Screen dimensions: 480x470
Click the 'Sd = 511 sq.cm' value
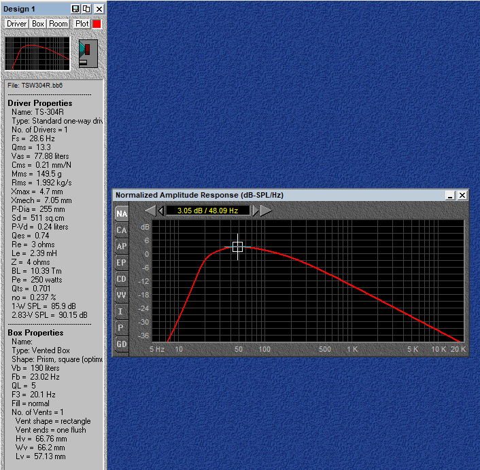(x=38, y=218)
